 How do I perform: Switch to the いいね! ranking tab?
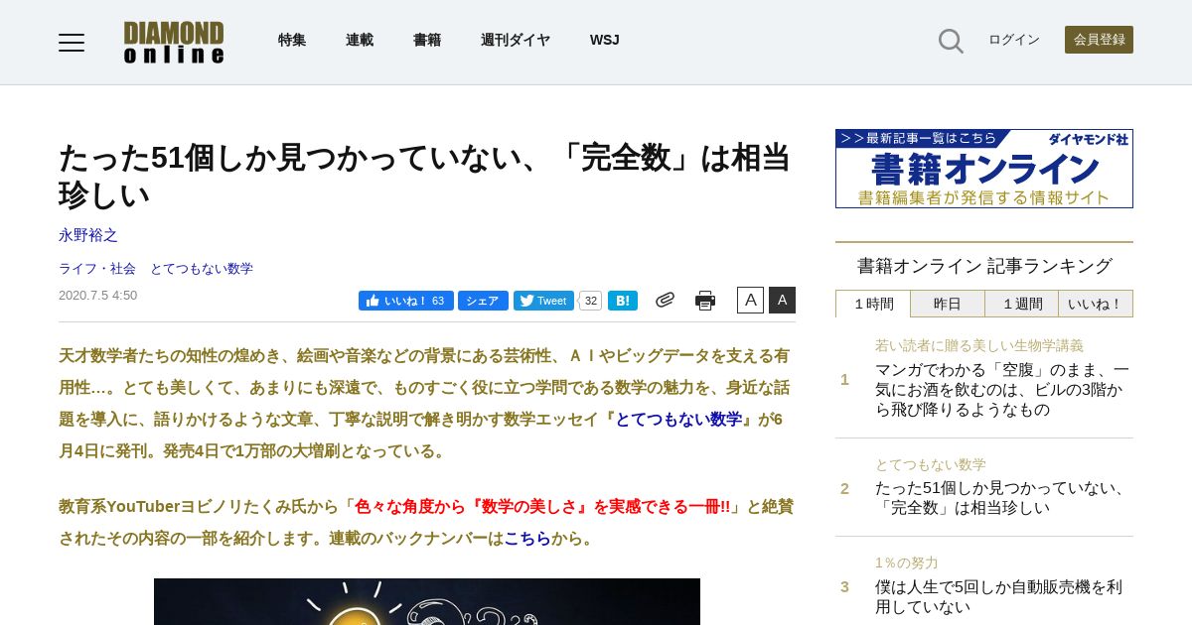point(1096,304)
